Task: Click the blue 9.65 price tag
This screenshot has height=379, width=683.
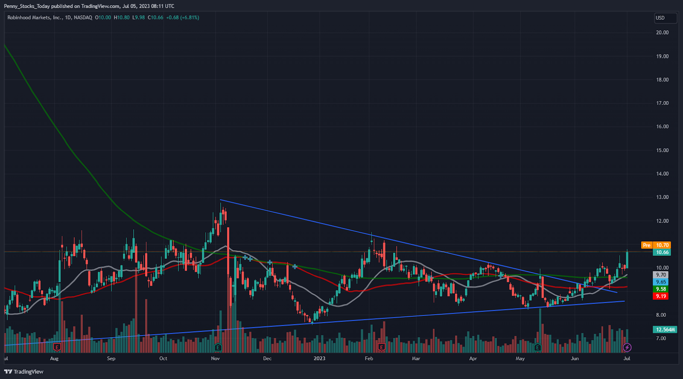Action: click(x=661, y=282)
